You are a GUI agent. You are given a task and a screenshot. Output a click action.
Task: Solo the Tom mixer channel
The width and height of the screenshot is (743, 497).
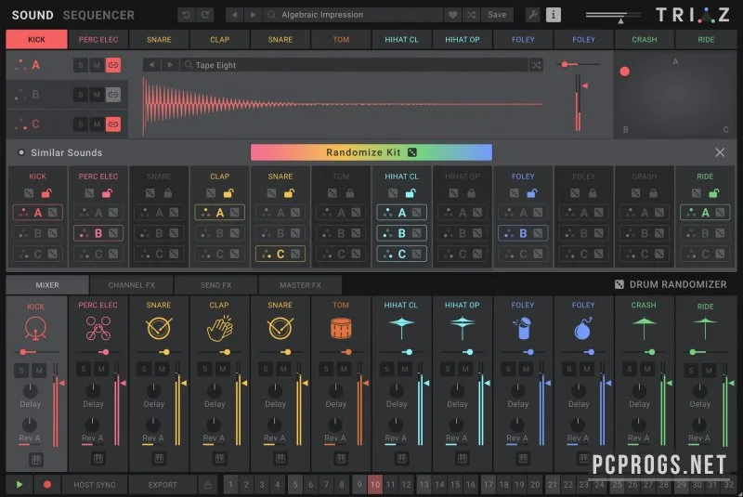point(326,369)
